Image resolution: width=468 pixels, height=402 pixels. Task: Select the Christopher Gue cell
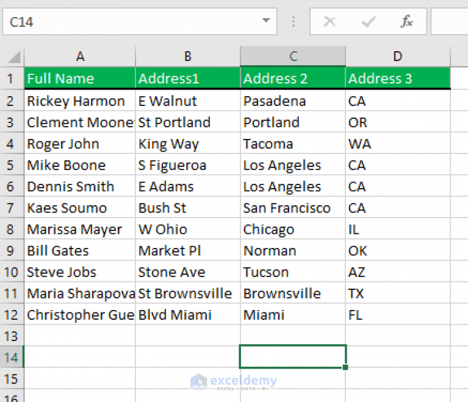tap(80, 314)
